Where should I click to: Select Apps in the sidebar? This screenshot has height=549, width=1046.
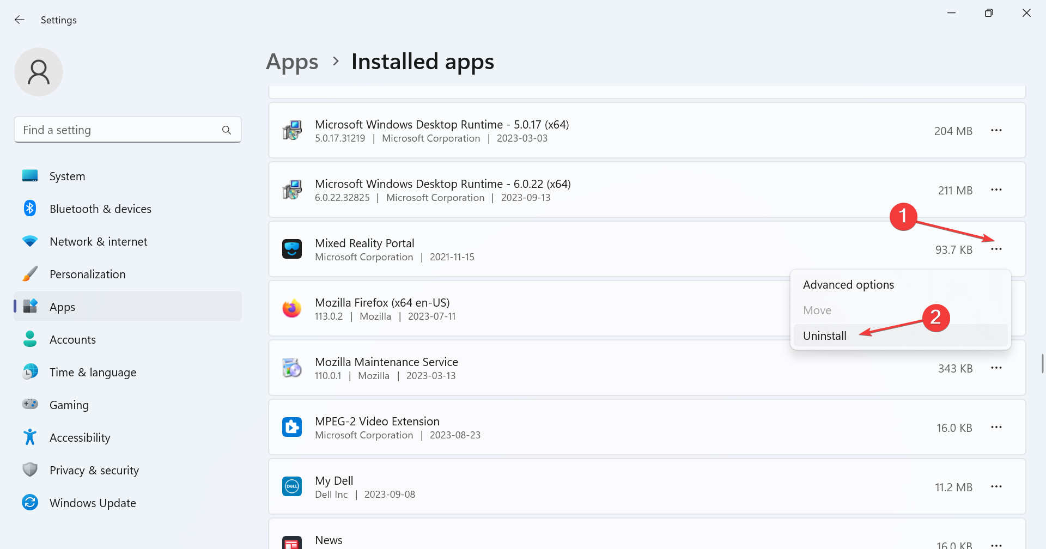click(x=127, y=307)
